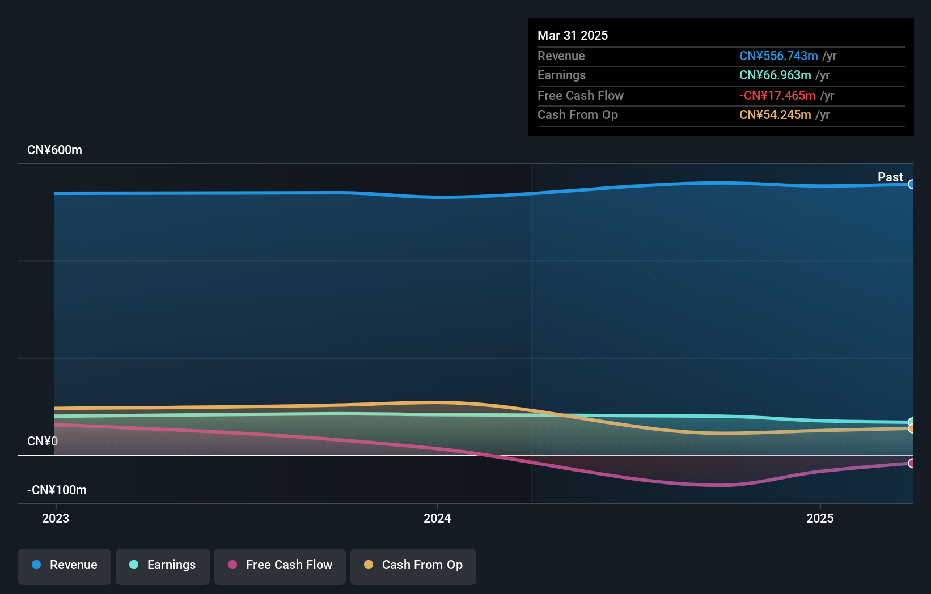The height and width of the screenshot is (594, 931).
Task: Click the Past label on chart
Action: tap(890, 177)
